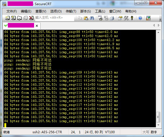Open the 帮助(H) menu
164x137 pixels.
tap(131, 11)
